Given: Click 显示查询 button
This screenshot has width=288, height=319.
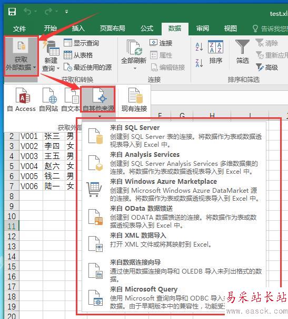Looking at the screenshot, I should pos(81,43).
